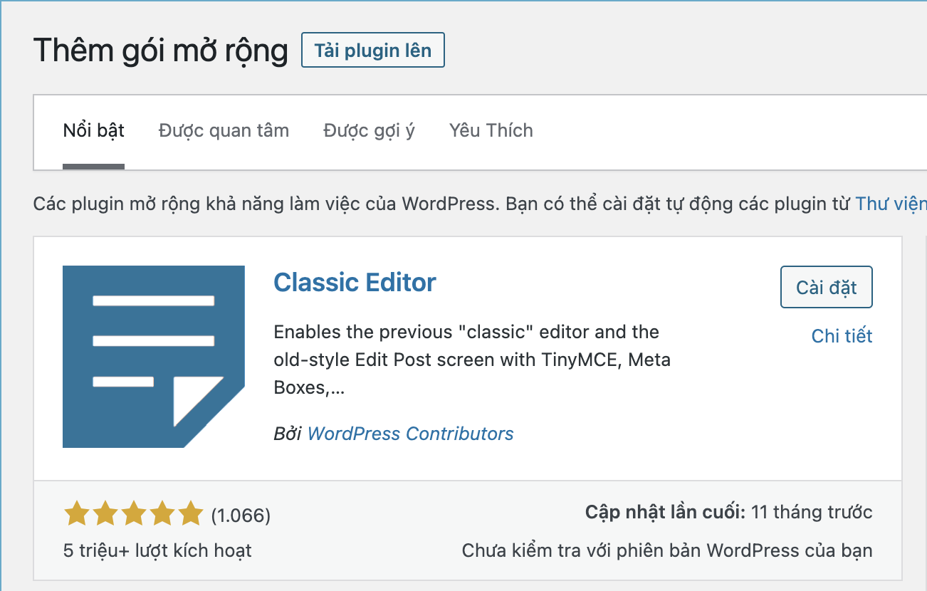The width and height of the screenshot is (927, 591).
Task: Open the Được gợi ý tab
Action: coord(369,131)
